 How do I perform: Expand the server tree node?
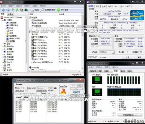pyautogui.click(x=2, y=49)
